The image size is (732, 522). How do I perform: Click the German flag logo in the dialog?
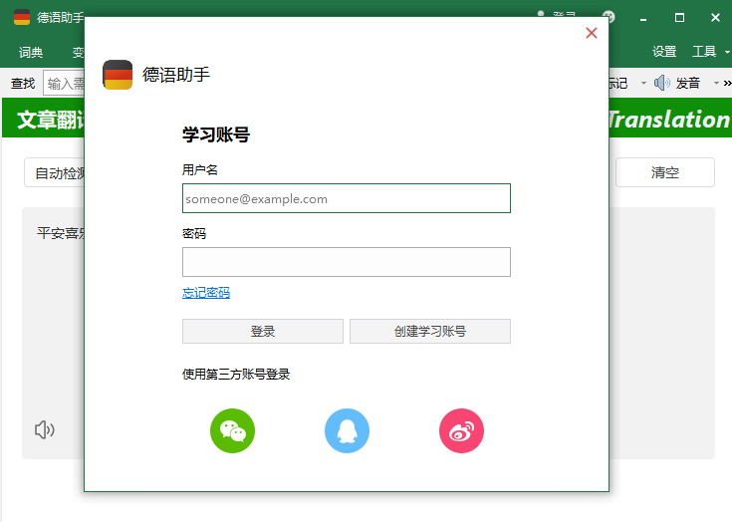click(118, 75)
